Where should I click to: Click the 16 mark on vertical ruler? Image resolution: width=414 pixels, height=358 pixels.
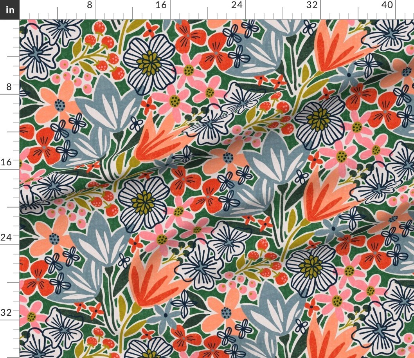tap(7, 161)
